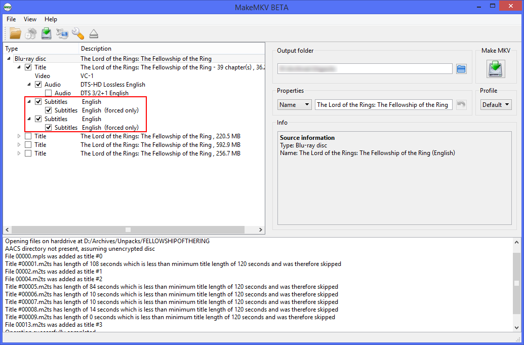Viewport: 524px width, 345px height.
Task: Click the Open files folder toolbar icon
Action: point(15,33)
